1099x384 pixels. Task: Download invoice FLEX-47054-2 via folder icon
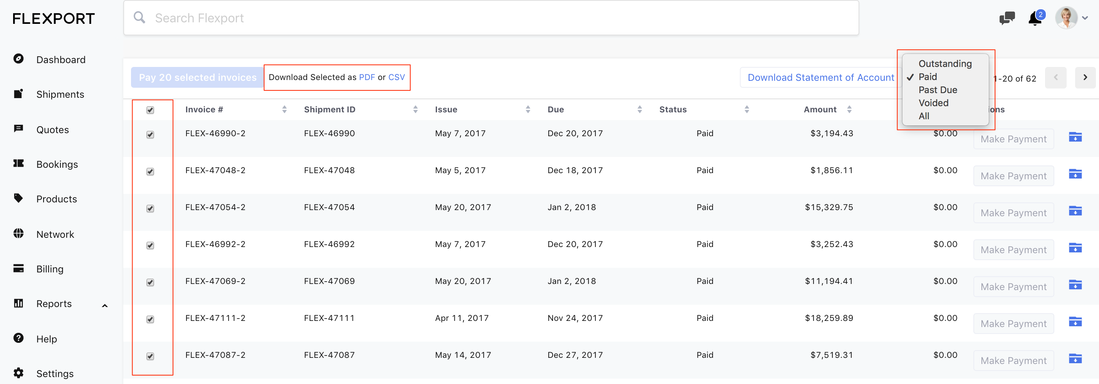pos(1075,211)
